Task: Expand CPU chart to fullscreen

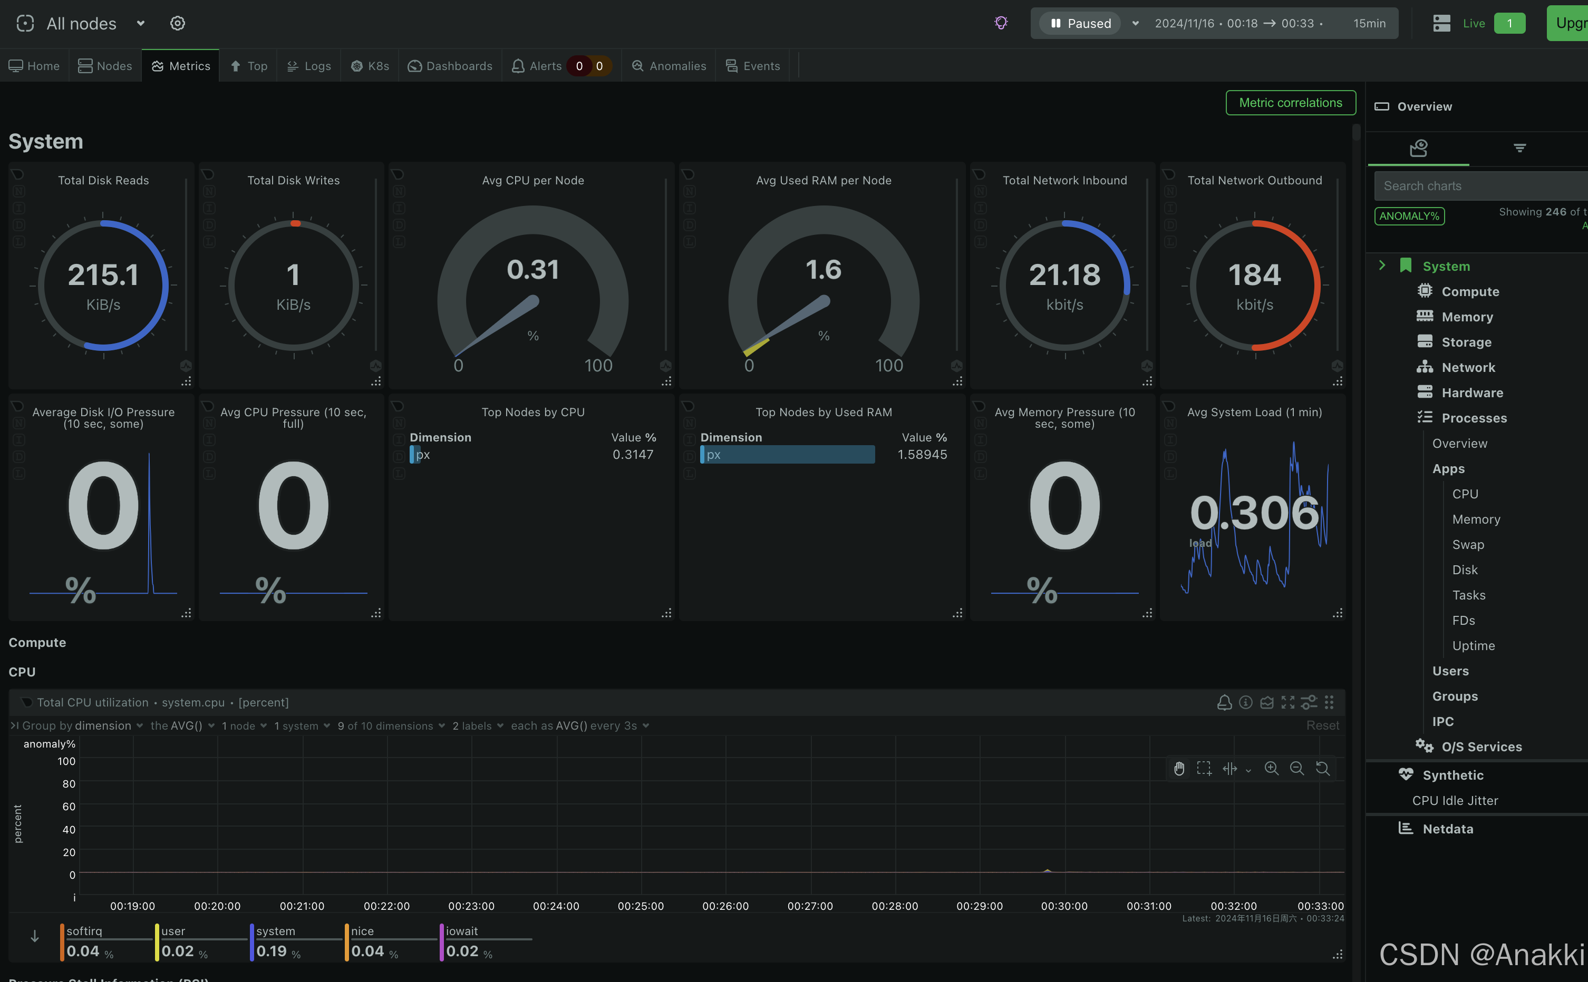Action: tap(1287, 702)
